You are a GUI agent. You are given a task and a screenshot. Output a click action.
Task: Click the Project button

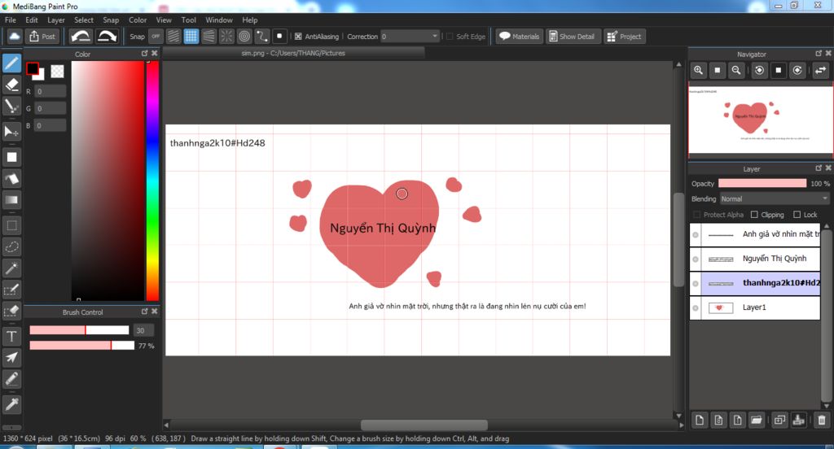pos(625,36)
